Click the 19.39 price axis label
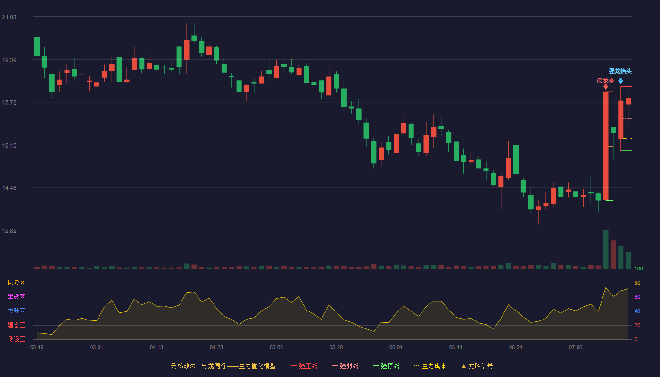The height and width of the screenshot is (377, 660). click(9, 60)
